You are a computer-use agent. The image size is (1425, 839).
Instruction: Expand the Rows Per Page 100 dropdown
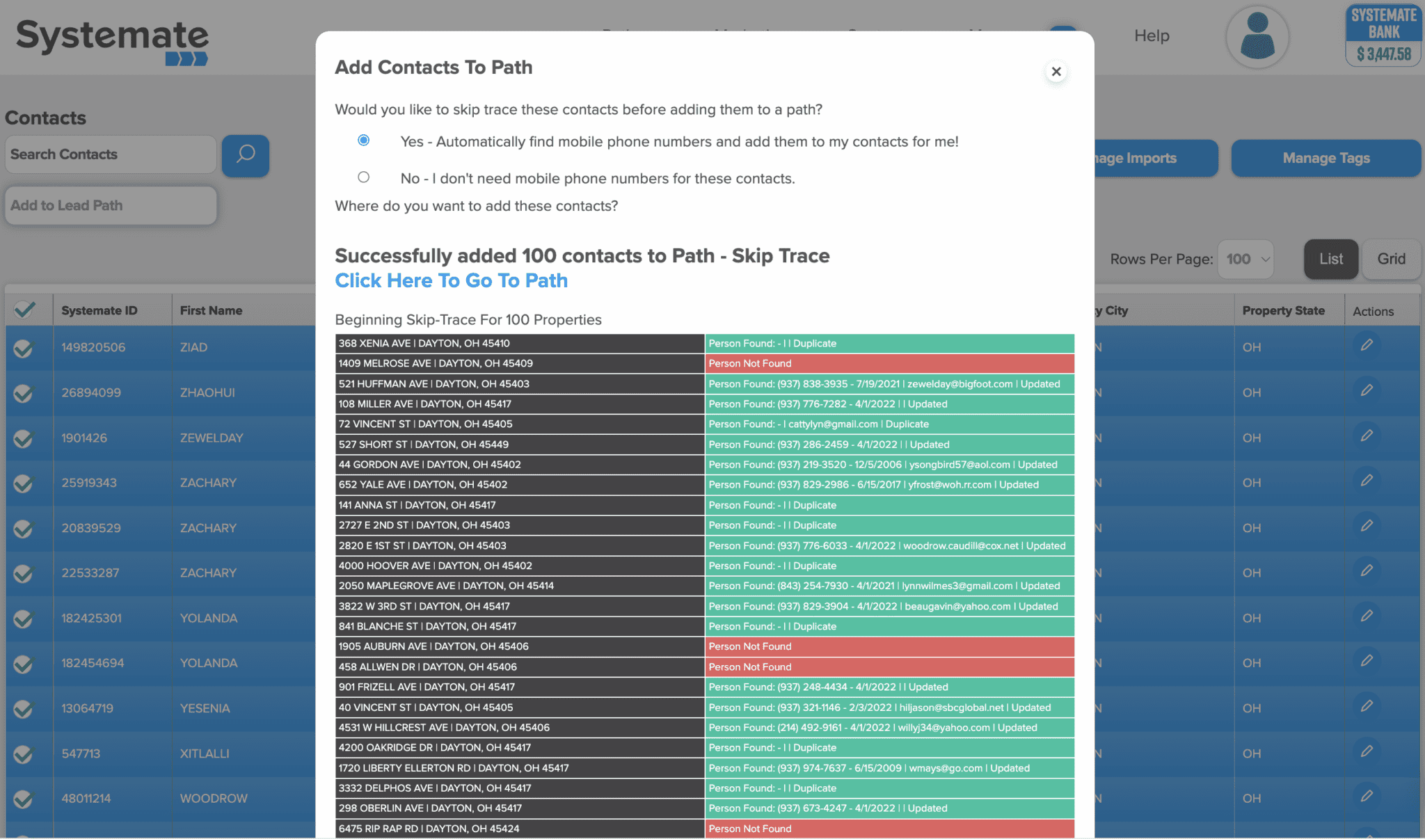click(1245, 259)
